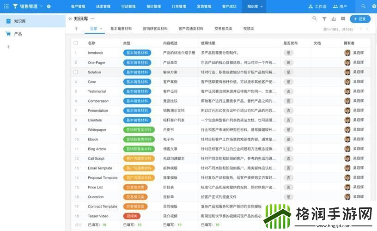Click the 记录 add record button
This screenshot has width=377, height=231.
[360, 19]
